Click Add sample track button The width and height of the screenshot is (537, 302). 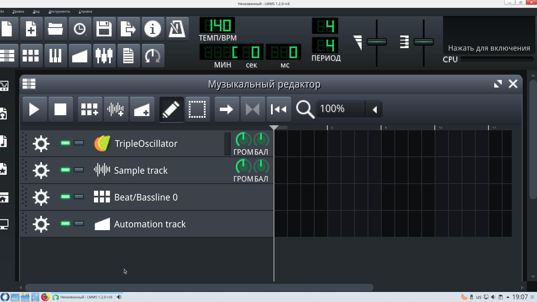pyautogui.click(x=116, y=109)
